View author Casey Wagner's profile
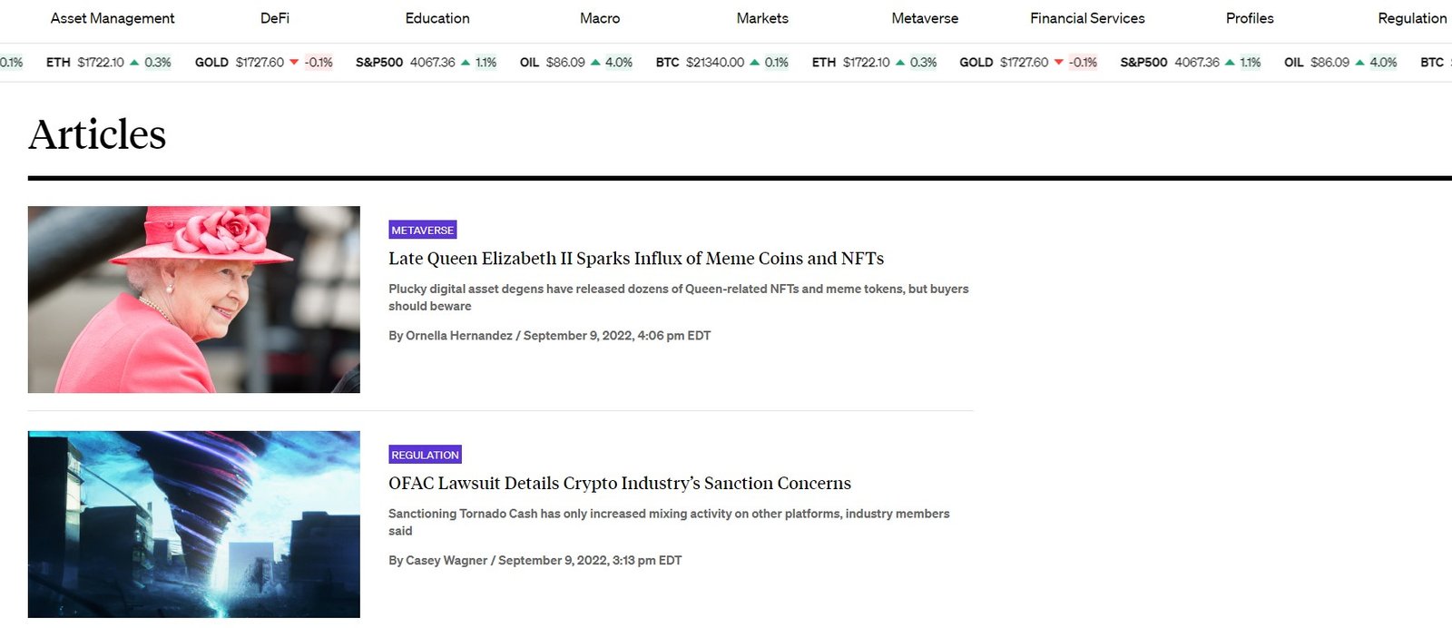Viewport: 1452px width, 628px height. 446,561
